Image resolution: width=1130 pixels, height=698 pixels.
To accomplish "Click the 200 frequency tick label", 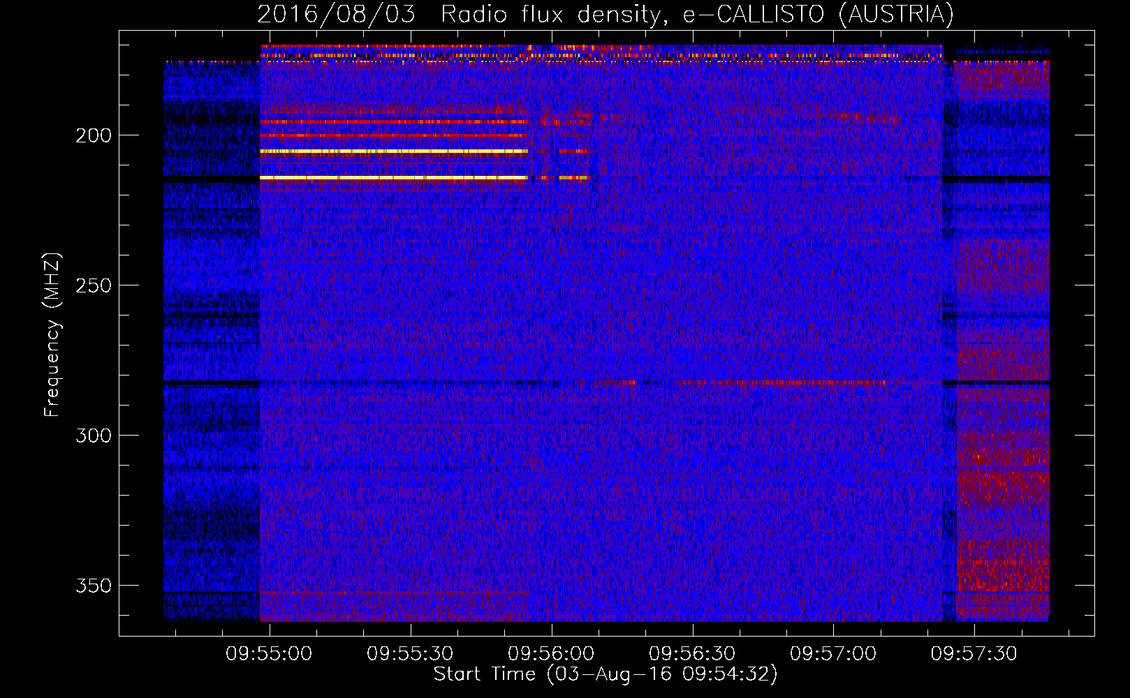I will tap(94, 135).
